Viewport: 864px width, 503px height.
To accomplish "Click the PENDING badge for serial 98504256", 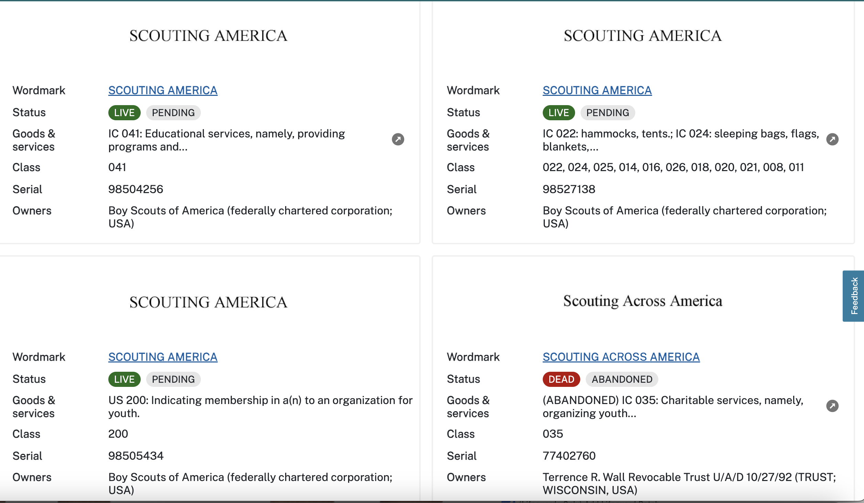I will pos(173,113).
